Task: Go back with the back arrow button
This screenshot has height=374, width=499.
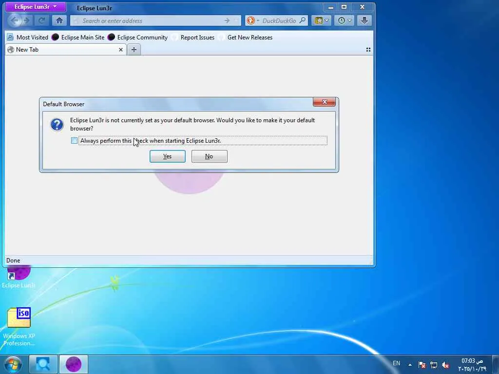Action: [15, 20]
